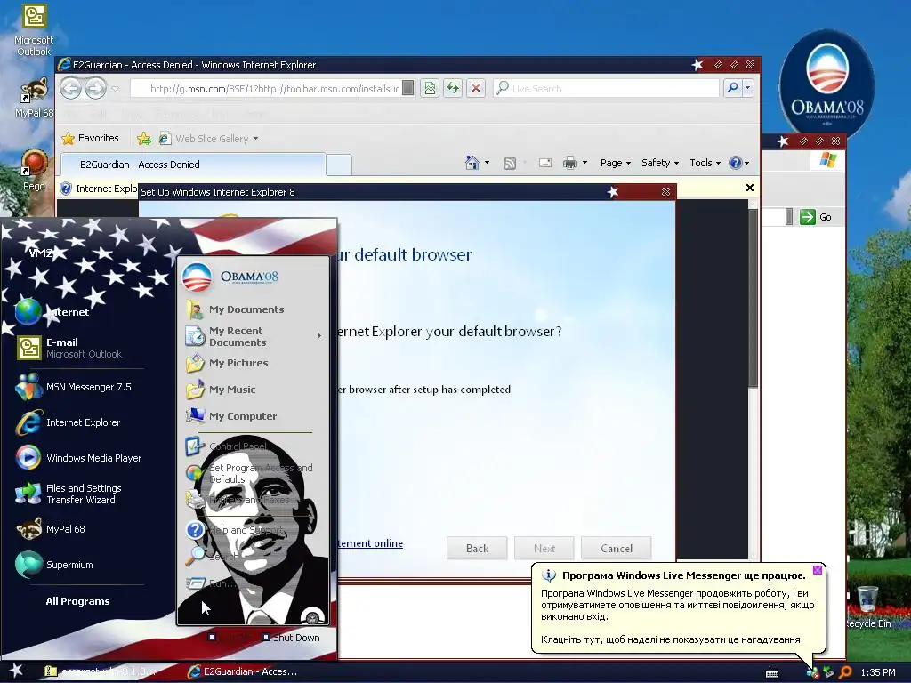Viewport: 911px width, 683px height.
Task: Launch MSN Messenger 7.5 from Start menu
Action: pos(80,387)
